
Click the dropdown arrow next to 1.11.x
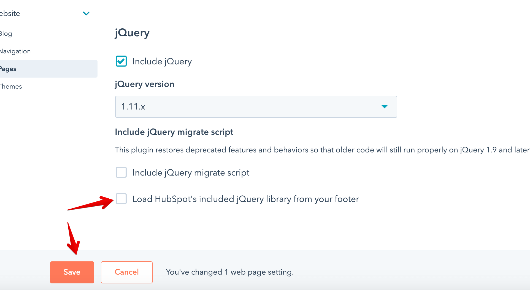[x=385, y=107]
